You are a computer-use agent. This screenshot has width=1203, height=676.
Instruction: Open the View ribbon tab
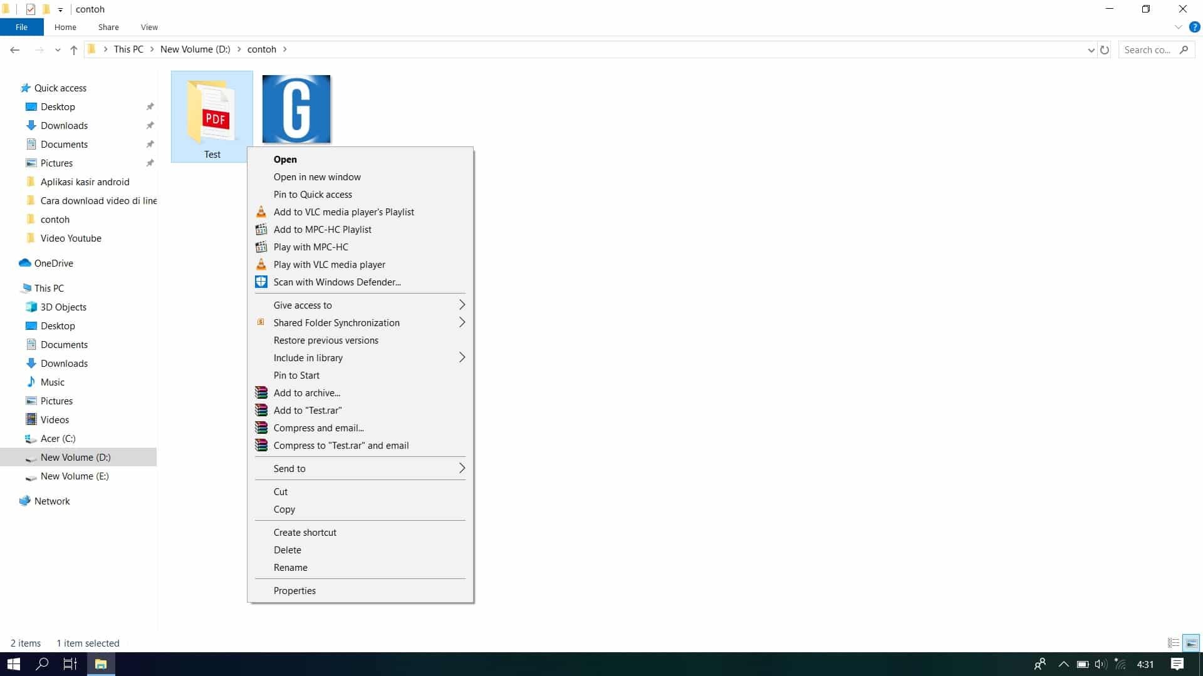tap(149, 27)
